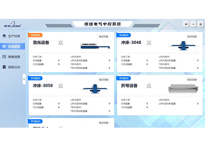Click the alarm icon beside 冲床-3058

(x=61, y=86)
